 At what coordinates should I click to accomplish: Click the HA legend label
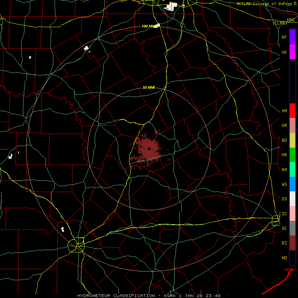[x=284, y=111]
